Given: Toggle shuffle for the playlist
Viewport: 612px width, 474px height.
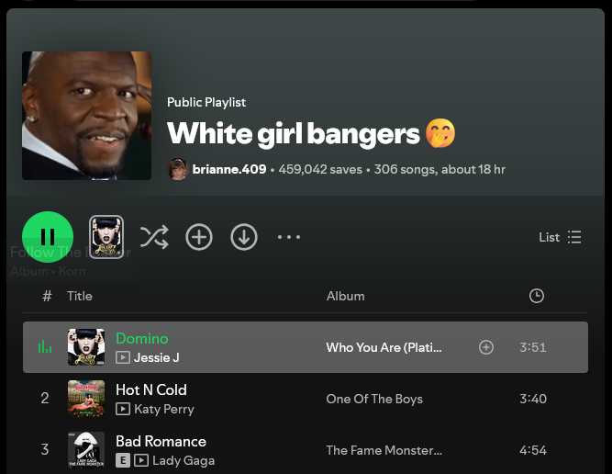Looking at the screenshot, I should [x=154, y=237].
